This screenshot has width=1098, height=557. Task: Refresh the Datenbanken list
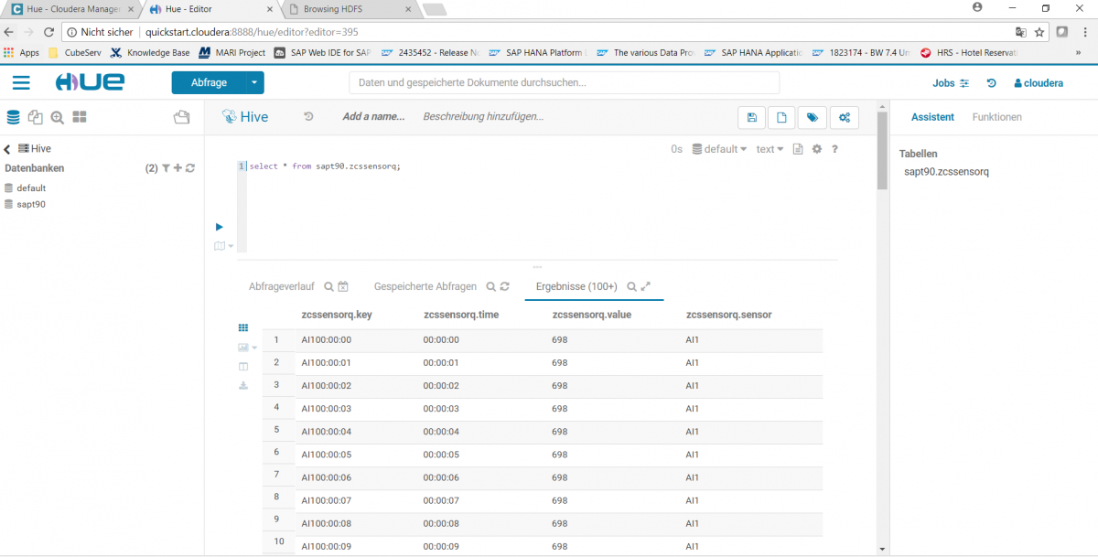(189, 167)
